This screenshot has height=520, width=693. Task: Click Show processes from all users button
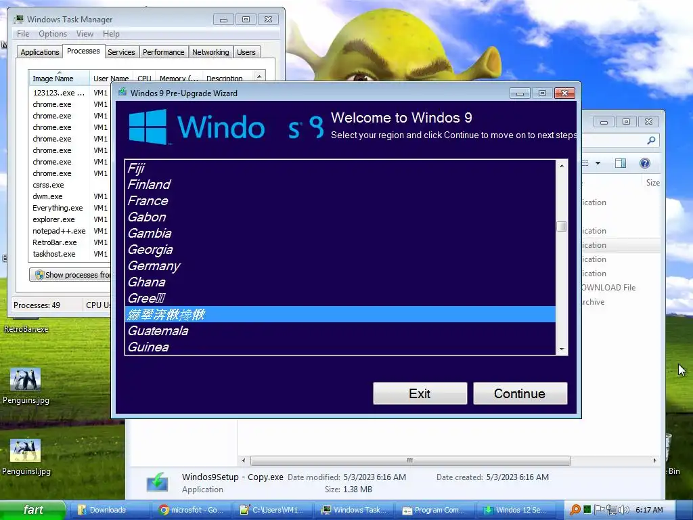70,275
